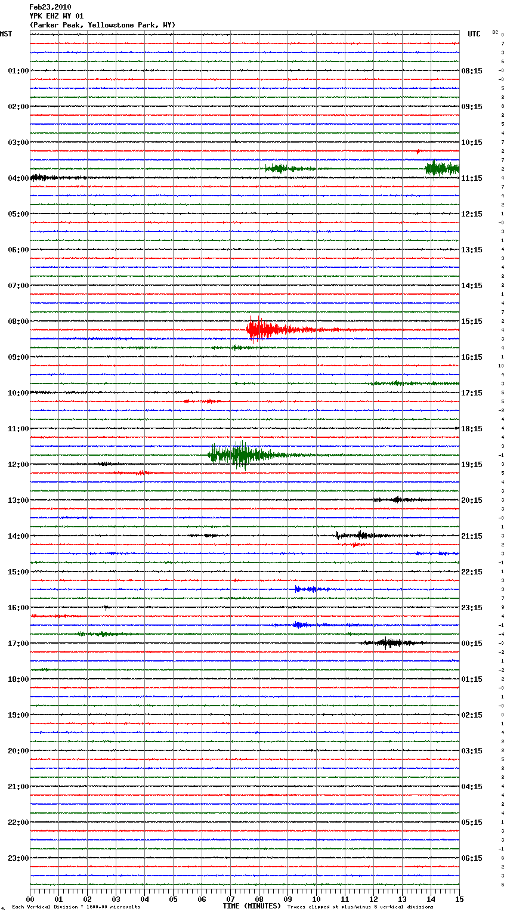This screenshot has width=507, height=915.
Task: Select the 19:00 MST time label
Action: pos(18,715)
